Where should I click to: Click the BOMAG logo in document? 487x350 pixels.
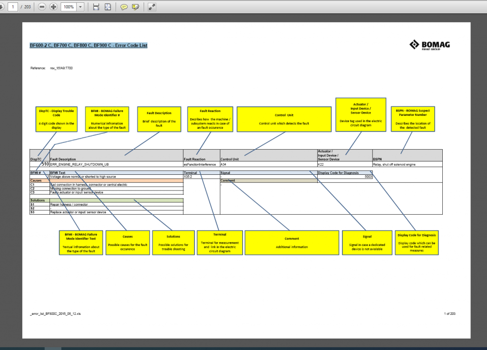(429, 45)
